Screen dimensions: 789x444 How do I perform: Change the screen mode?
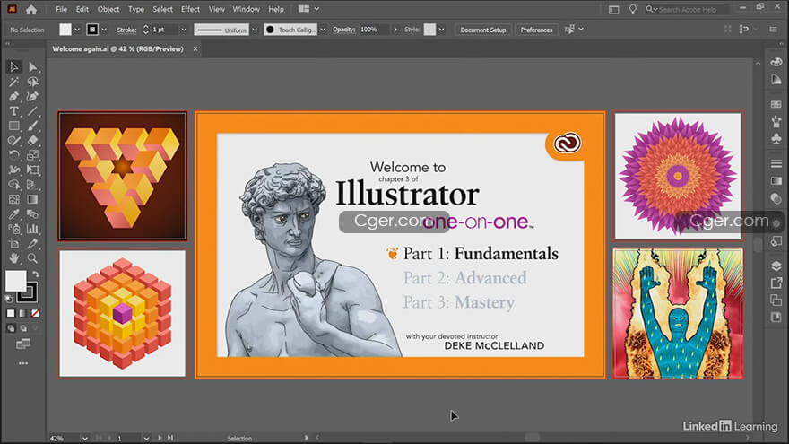click(23, 344)
